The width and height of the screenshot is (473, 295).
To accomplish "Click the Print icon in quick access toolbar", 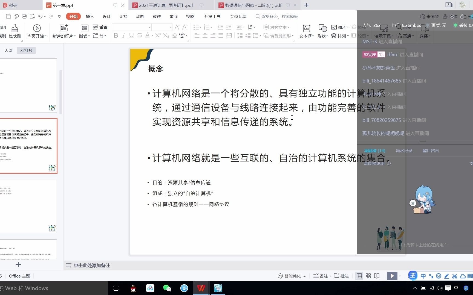I will click(x=24, y=16).
